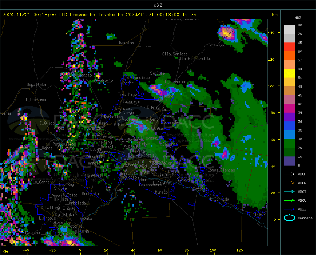Select the light blue 30 dBZ swatch
Screen dimensions: 316x255
point(289,135)
